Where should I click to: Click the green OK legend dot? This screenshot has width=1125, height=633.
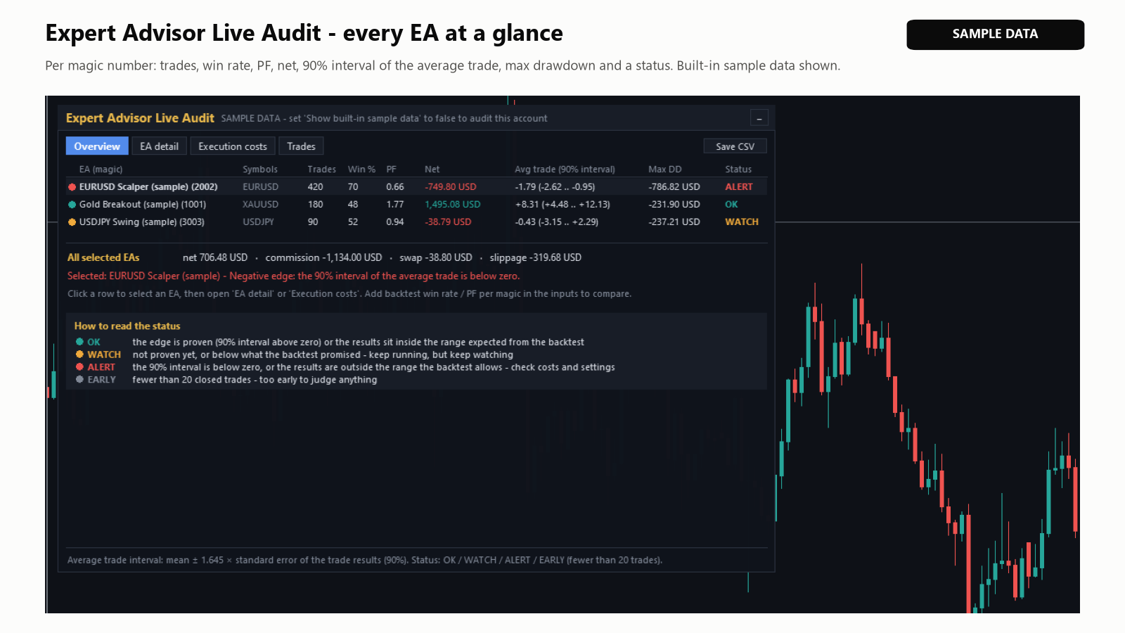[79, 342]
